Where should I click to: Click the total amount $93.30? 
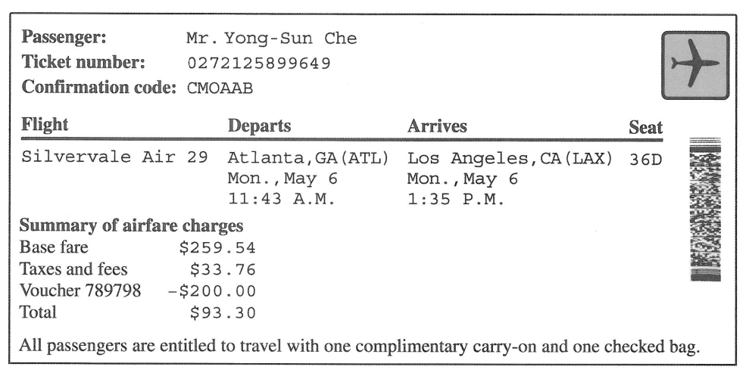(223, 312)
